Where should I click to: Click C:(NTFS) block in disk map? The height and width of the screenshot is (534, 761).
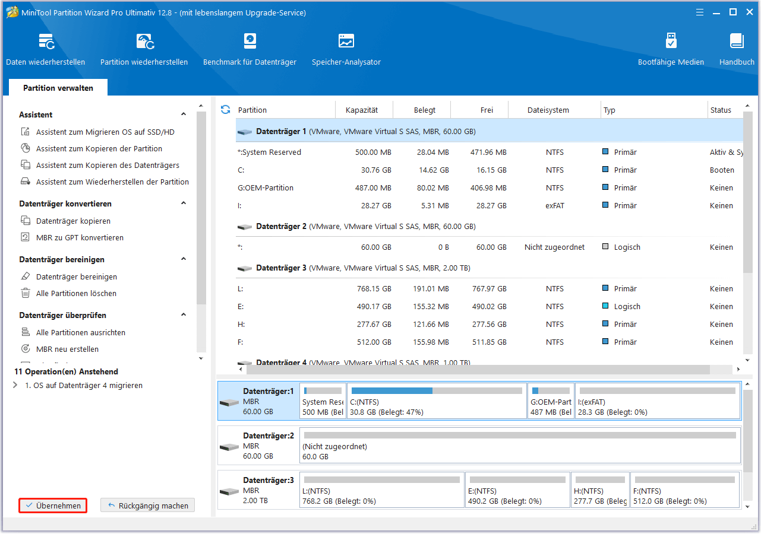437,401
